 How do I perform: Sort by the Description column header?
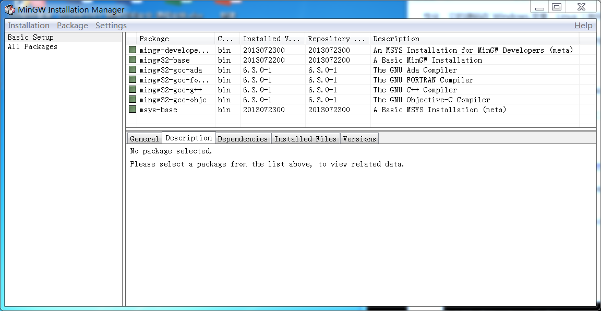[x=475, y=39]
